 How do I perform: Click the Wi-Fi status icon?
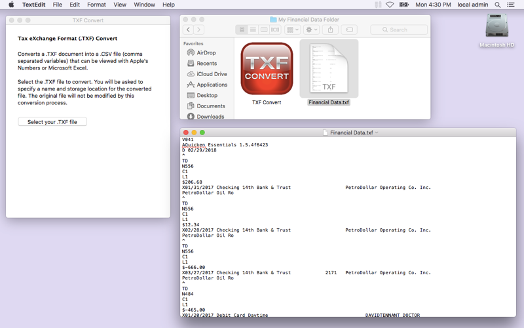pos(390,5)
